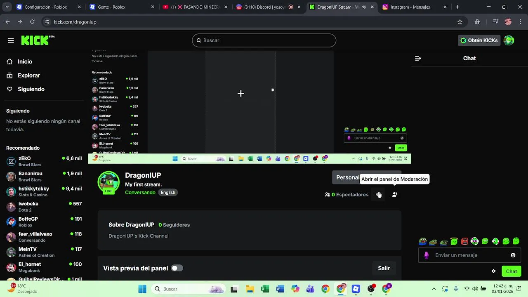Viewport: 528px width, 297px height.
Task: Click the moderator tools person icon
Action: 395,195
